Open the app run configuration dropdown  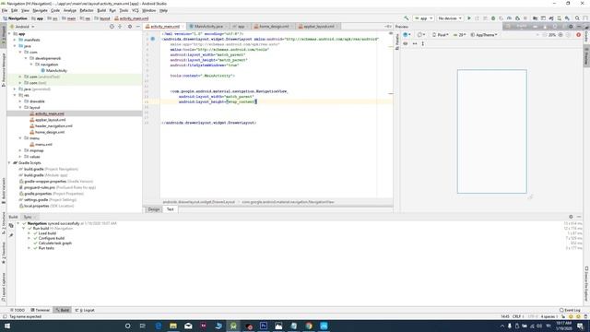423,18
